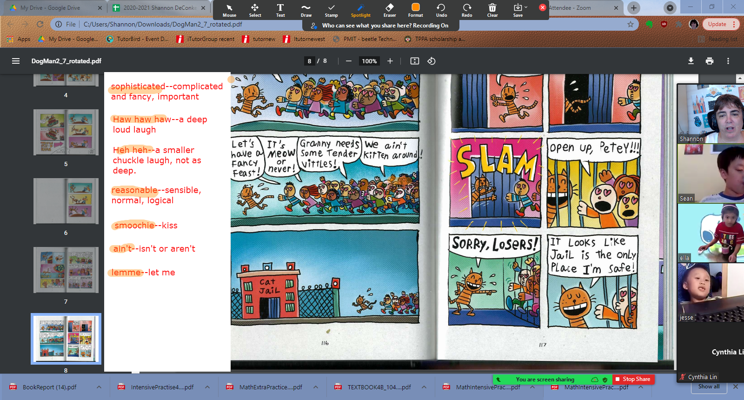
Task: Edit the PDF page number field
Action: click(x=309, y=61)
